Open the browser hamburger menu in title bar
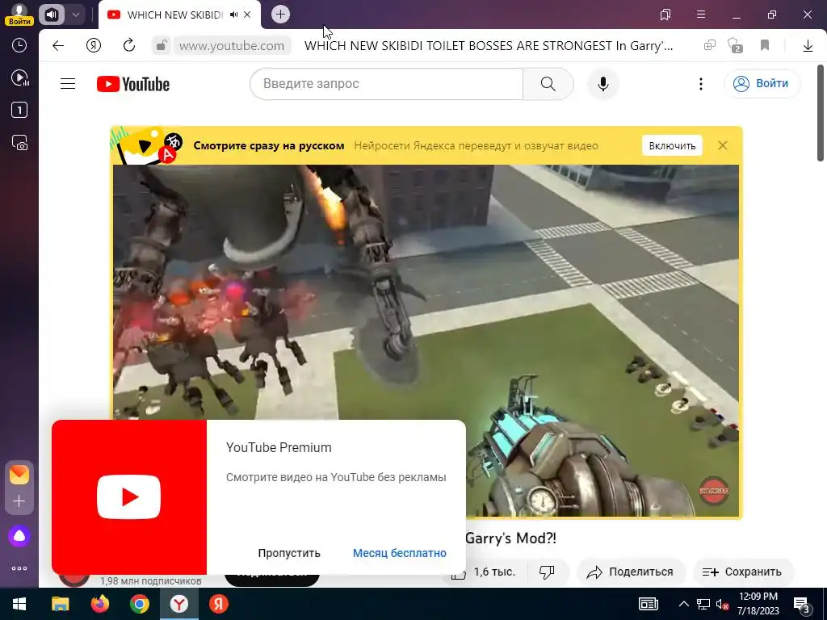 pyautogui.click(x=701, y=15)
